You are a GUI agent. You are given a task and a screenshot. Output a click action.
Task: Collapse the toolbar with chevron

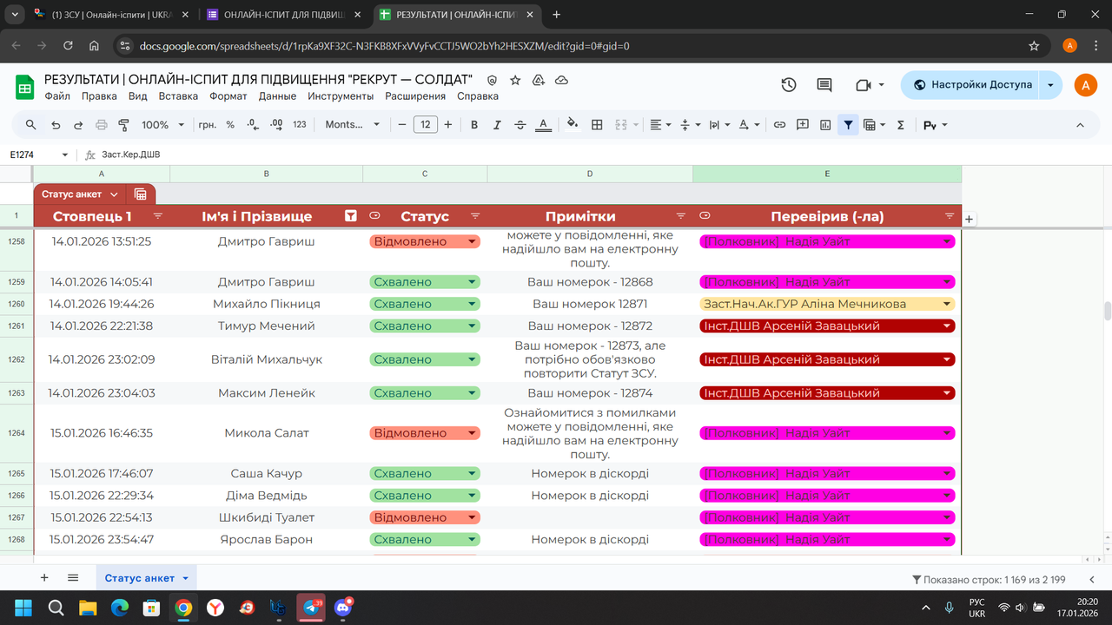click(x=1081, y=125)
